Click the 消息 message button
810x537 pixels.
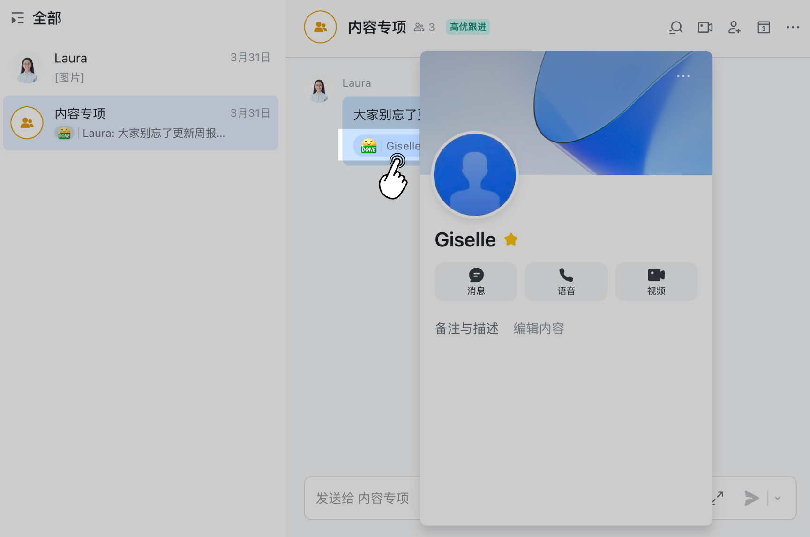click(476, 282)
